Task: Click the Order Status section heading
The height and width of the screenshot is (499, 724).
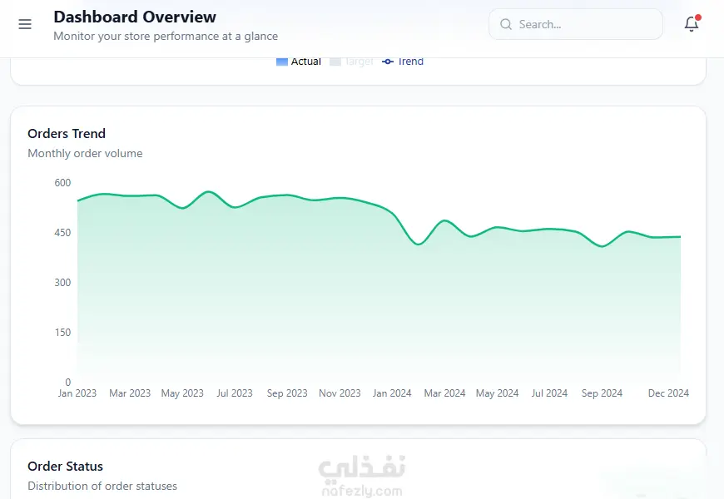Action: pos(65,467)
